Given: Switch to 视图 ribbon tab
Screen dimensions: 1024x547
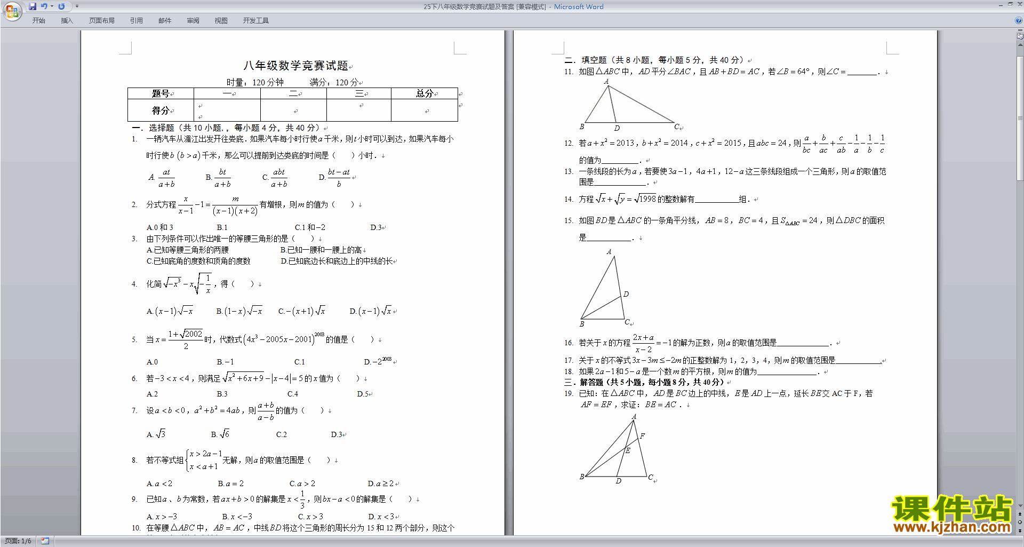Looking at the screenshot, I should click(x=221, y=21).
